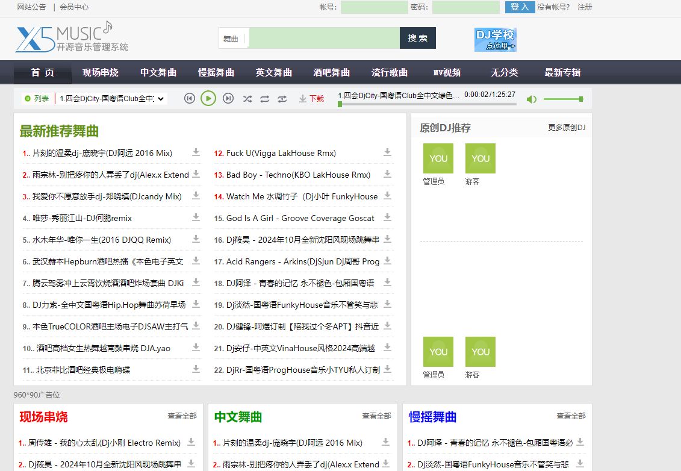This screenshot has width=681, height=471.
Task: View all 中文舞曲 via 查看全部
Action: point(376,416)
